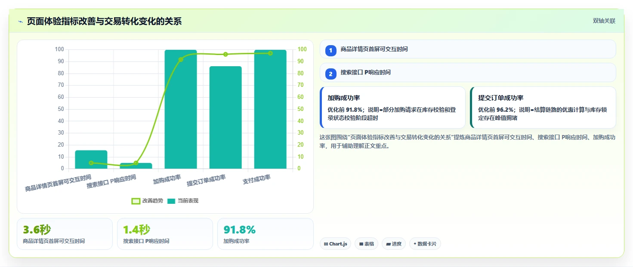Click the Chart.js tag chip
This screenshot has width=633, height=267.
coord(335,244)
